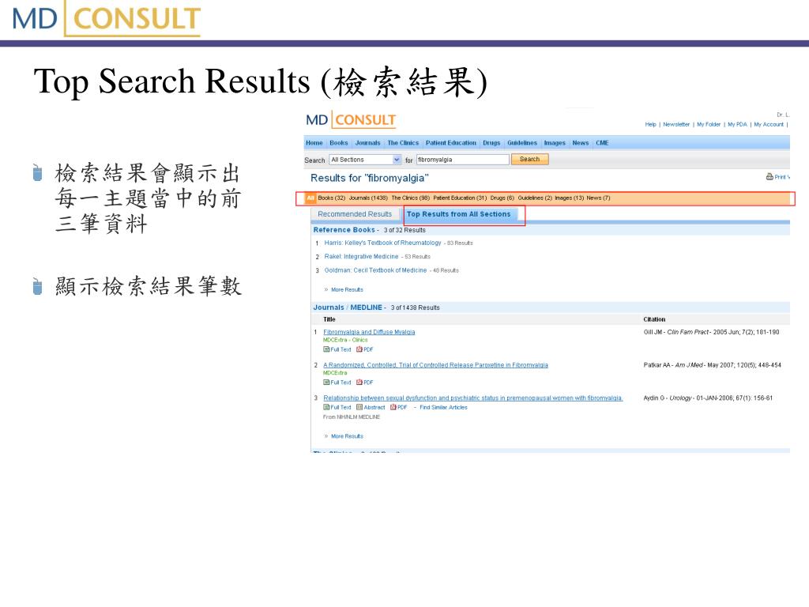Switch to the Recommended Results tab
Image resolution: width=809 pixels, height=607 pixels.
[355, 214]
